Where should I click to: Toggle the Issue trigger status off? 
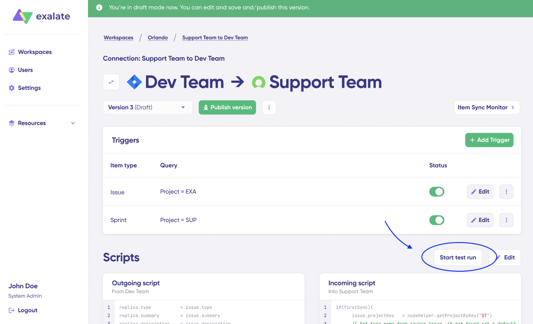[437, 192]
